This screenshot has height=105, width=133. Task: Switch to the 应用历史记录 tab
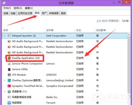pyautogui.click(x=25, y=13)
